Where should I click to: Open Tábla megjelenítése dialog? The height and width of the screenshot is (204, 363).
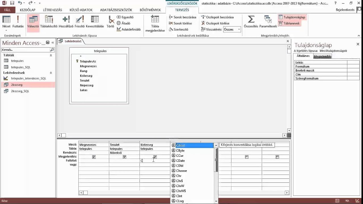(155, 24)
